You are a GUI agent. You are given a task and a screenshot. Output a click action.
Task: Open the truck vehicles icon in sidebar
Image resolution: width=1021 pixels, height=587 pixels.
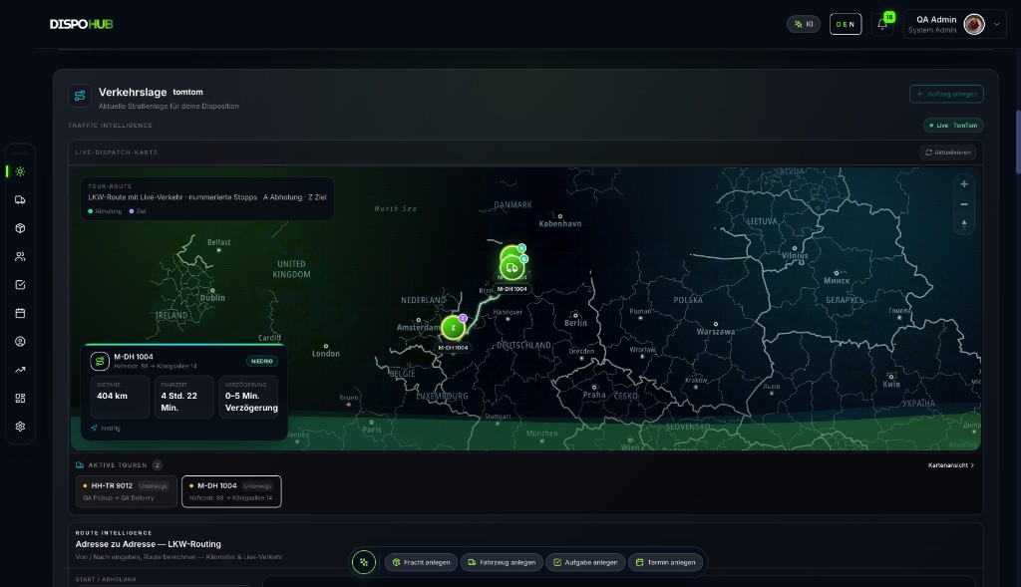tap(20, 199)
